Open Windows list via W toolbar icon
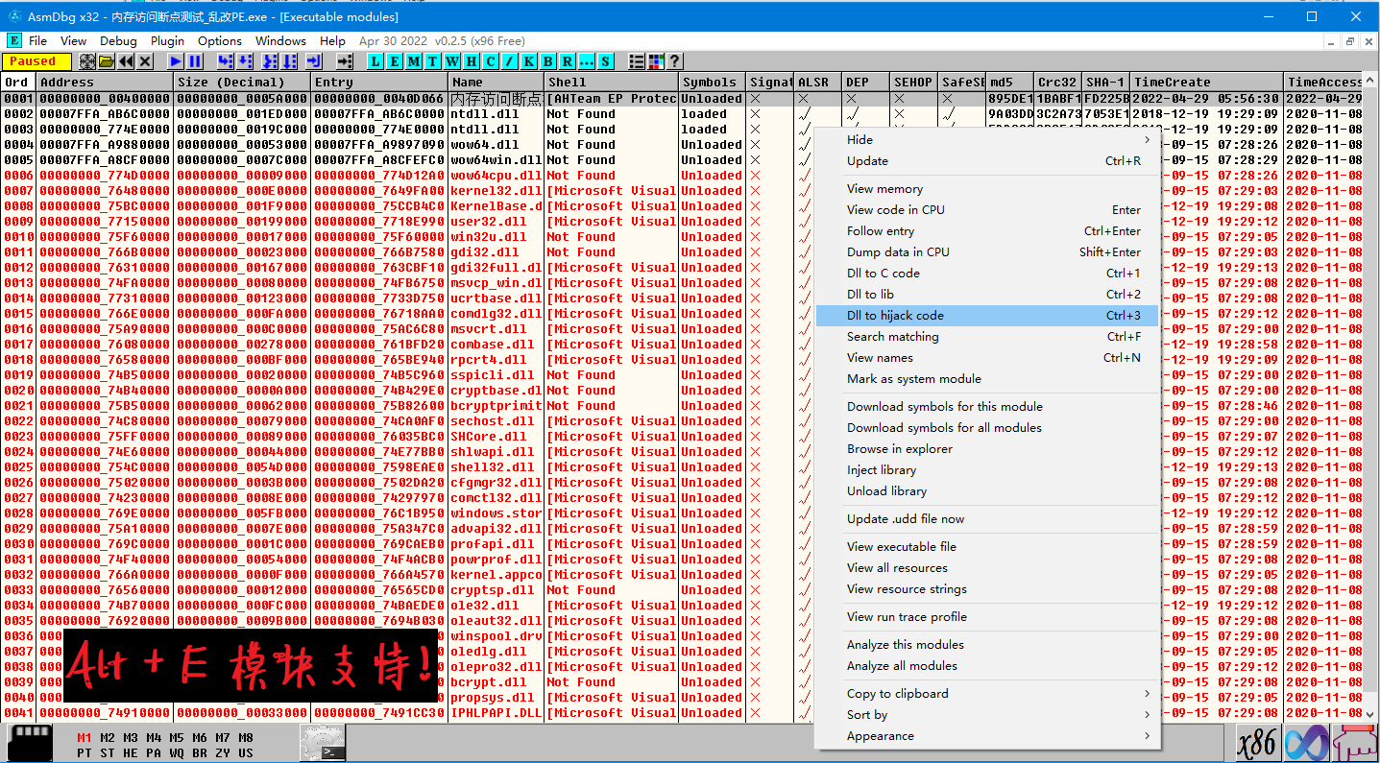The width and height of the screenshot is (1380, 763). (x=452, y=61)
